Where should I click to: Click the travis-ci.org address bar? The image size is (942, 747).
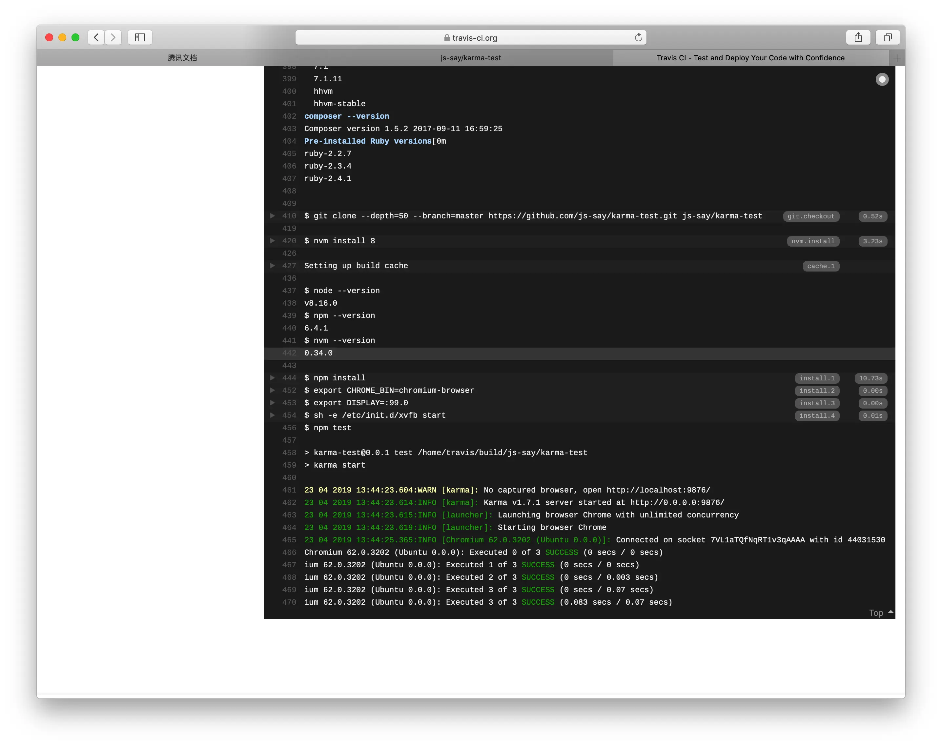point(471,38)
